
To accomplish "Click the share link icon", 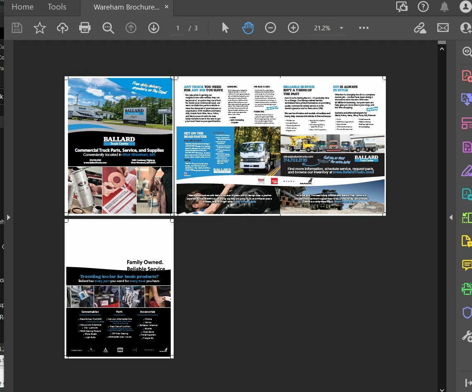I will (420, 28).
